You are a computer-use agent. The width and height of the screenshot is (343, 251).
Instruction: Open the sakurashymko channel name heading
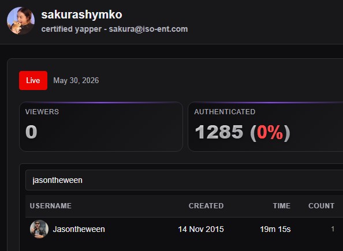click(x=81, y=15)
